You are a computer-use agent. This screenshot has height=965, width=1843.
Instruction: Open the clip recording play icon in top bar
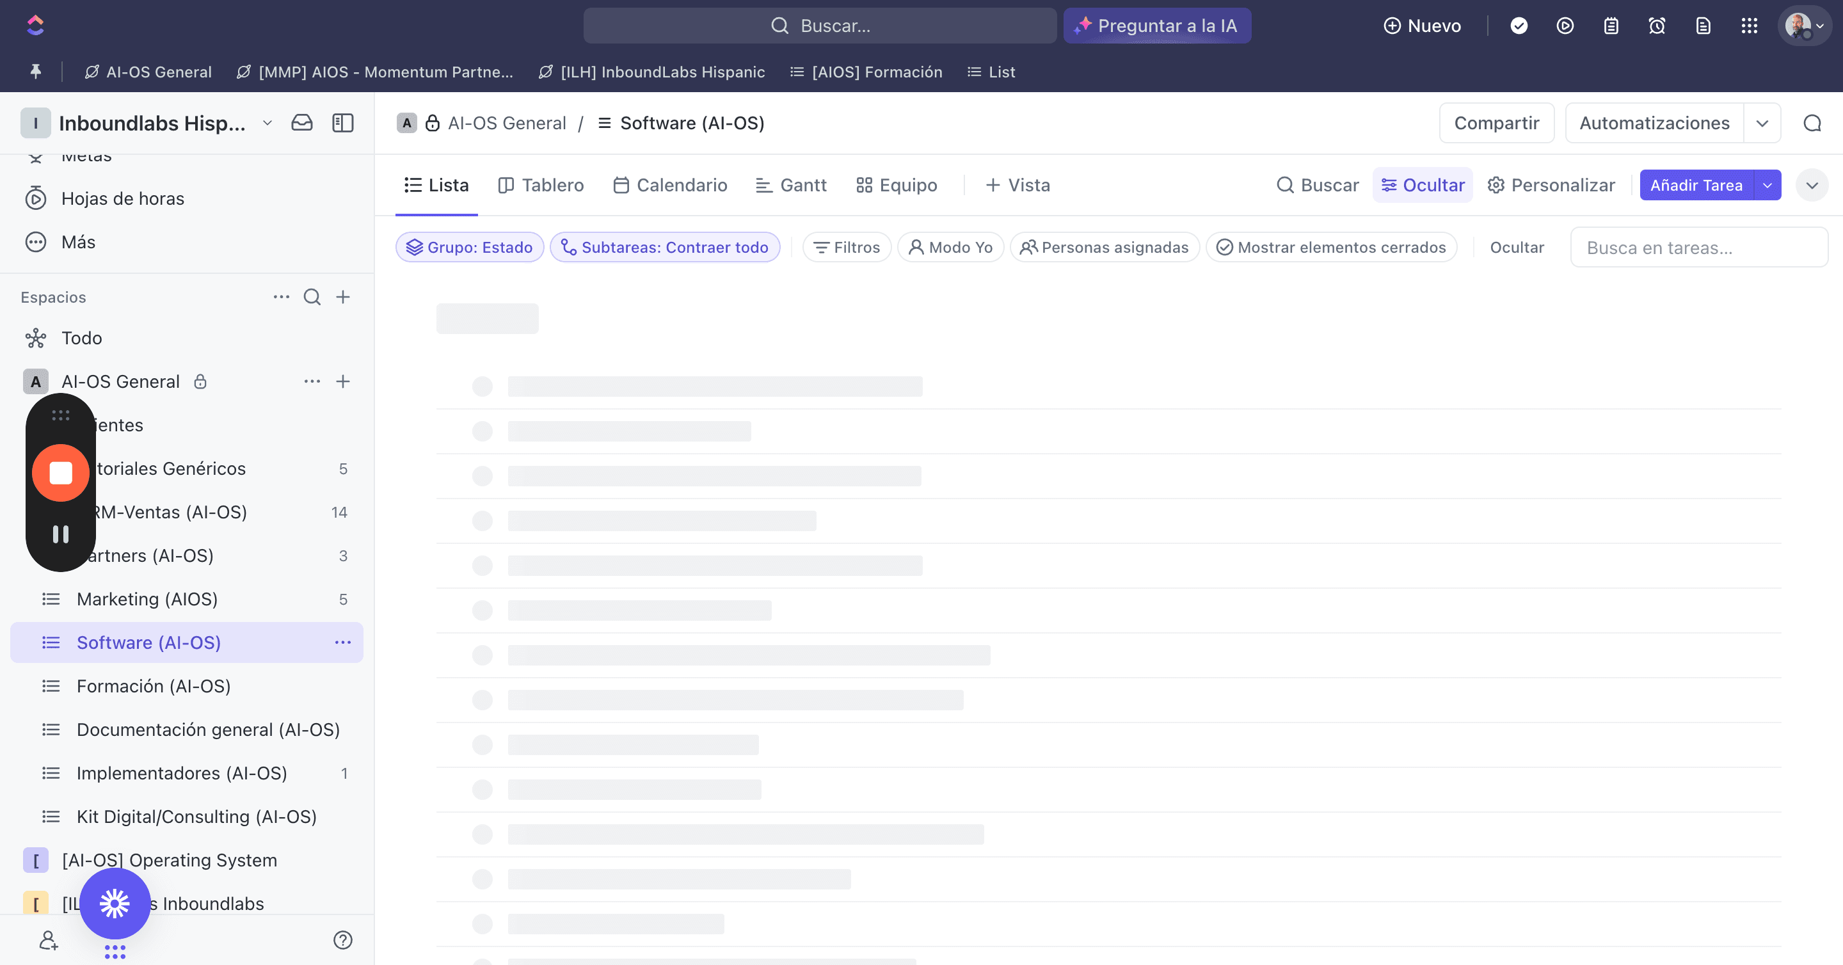click(x=1565, y=26)
